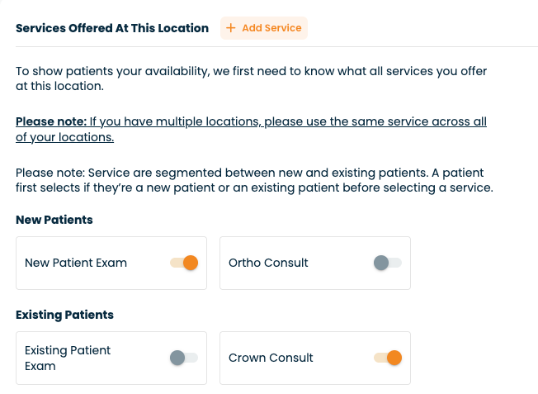Click the Ortho Consult label text

click(268, 263)
